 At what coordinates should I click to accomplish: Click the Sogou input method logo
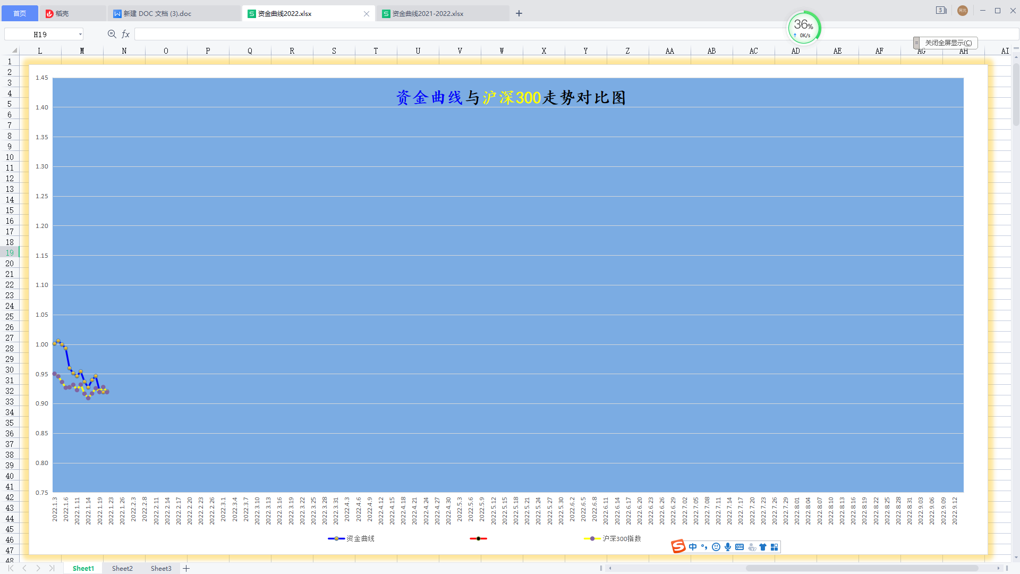[678, 546]
